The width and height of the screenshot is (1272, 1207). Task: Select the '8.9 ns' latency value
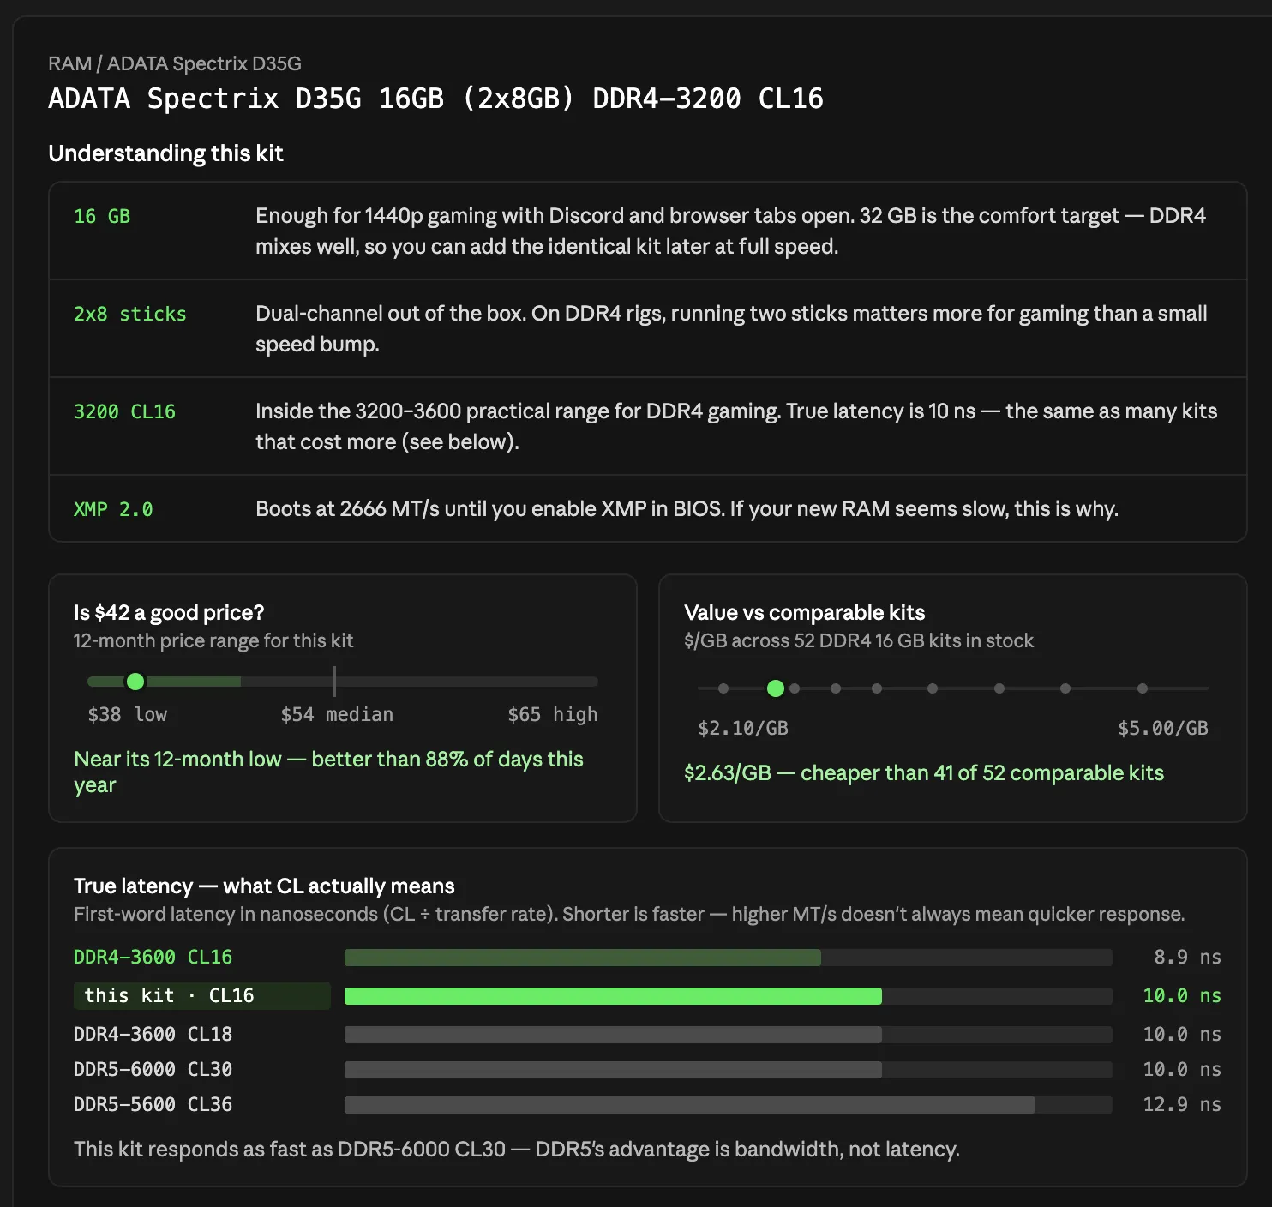tap(1187, 957)
